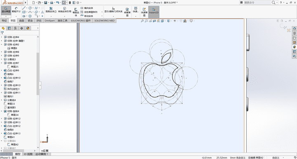This screenshot has height=159, width=297.
Task: Click the feature tree vertical scrollbar
Action: coord(38,74)
